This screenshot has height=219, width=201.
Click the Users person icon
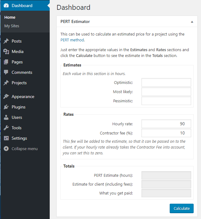point(6,117)
